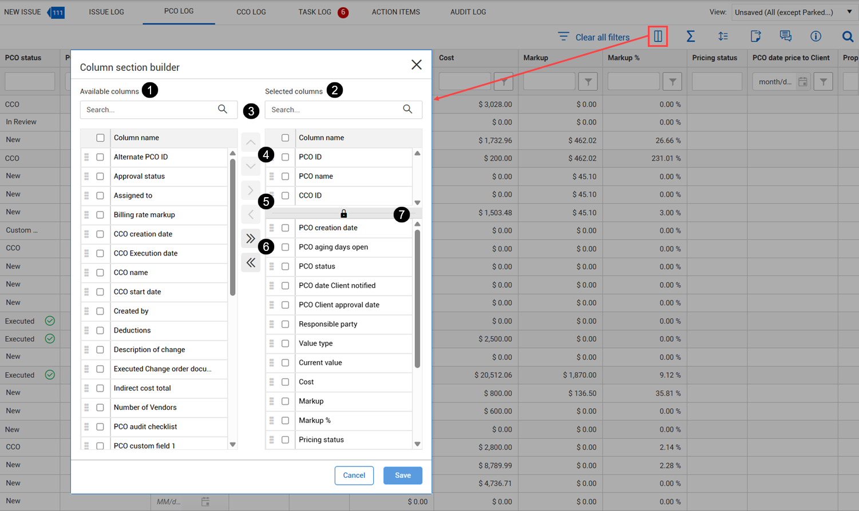The image size is (859, 511).
Task: Click magnifier icon in Selected columns search
Action: [x=407, y=109]
